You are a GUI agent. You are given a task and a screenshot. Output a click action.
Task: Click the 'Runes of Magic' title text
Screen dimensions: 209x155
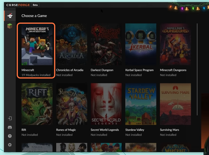click(66, 130)
